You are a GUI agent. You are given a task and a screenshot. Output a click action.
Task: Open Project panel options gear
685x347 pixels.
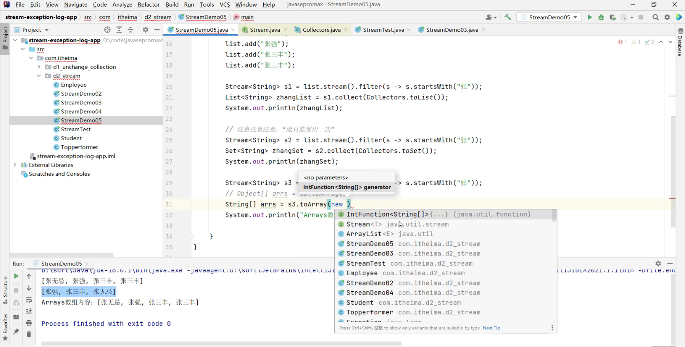click(x=145, y=30)
